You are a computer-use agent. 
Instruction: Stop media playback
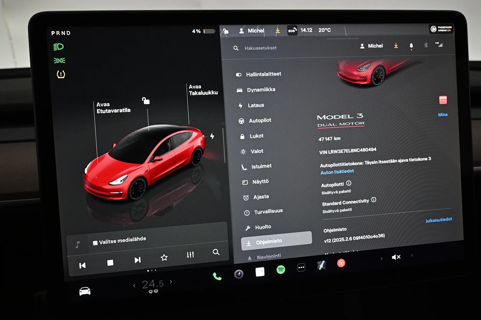(110, 263)
